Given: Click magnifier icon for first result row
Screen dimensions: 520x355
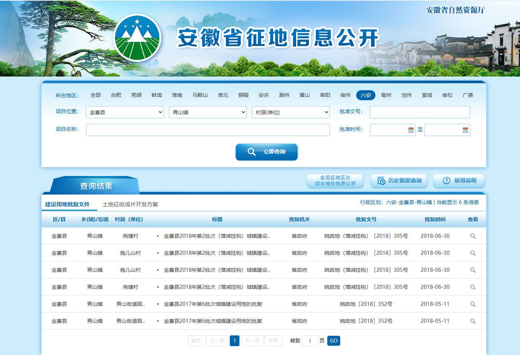Looking at the screenshot, I should (x=473, y=236).
